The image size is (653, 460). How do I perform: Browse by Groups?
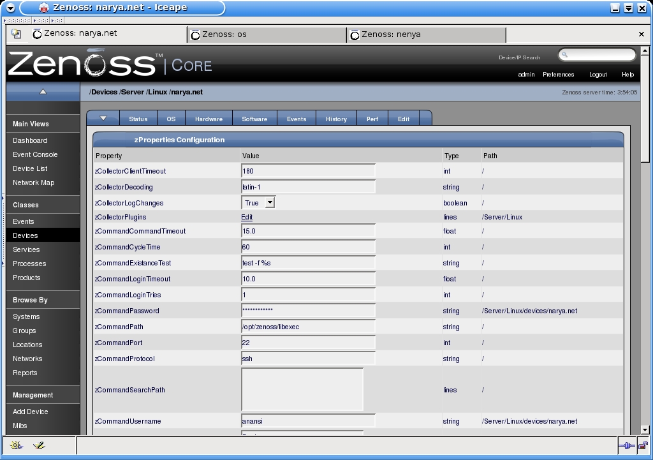click(x=24, y=331)
